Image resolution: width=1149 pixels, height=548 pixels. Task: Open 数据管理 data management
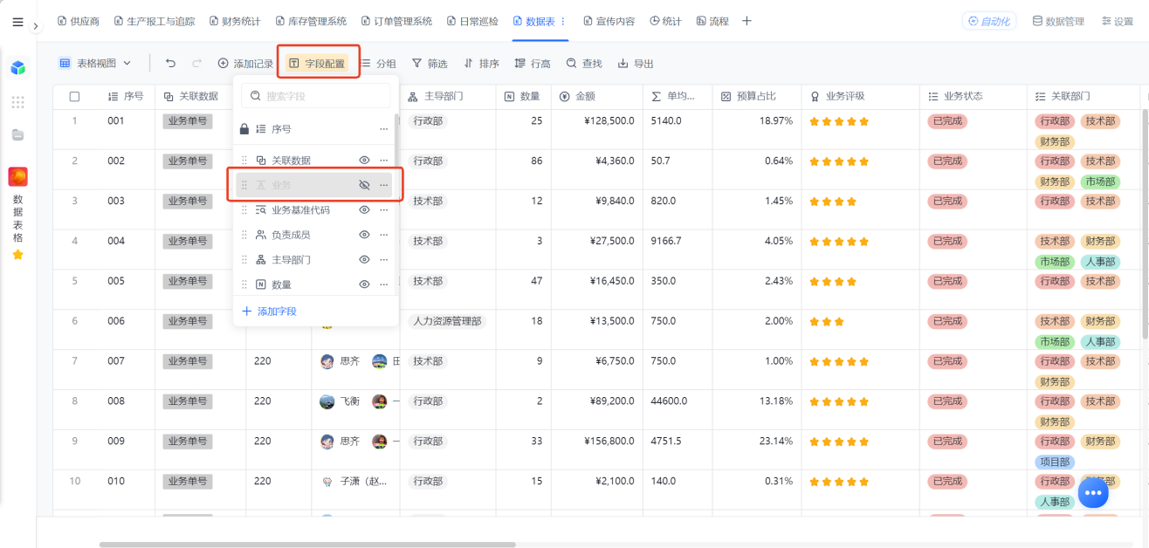(1058, 21)
